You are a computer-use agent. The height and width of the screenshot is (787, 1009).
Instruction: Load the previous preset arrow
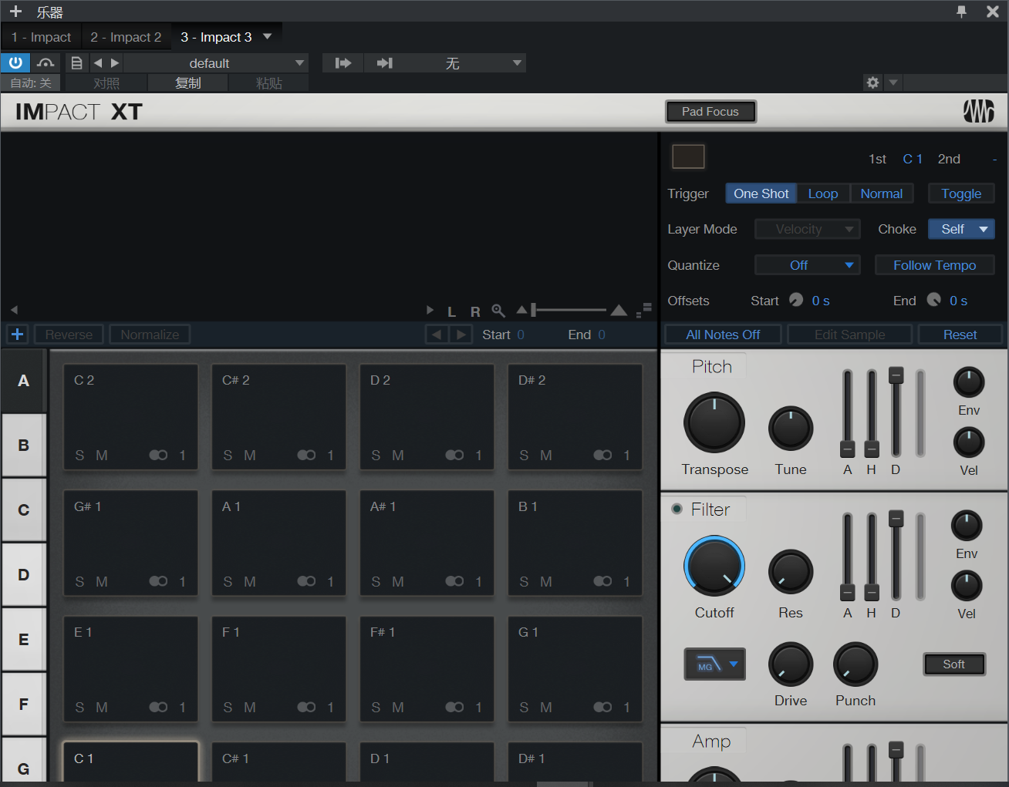coord(98,63)
